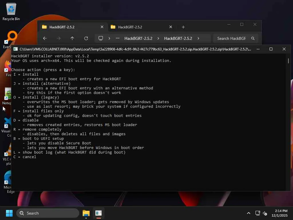The width and height of the screenshot is (293, 220).
Task: Click the 'R = remove completely' line
Action: tap(37, 129)
